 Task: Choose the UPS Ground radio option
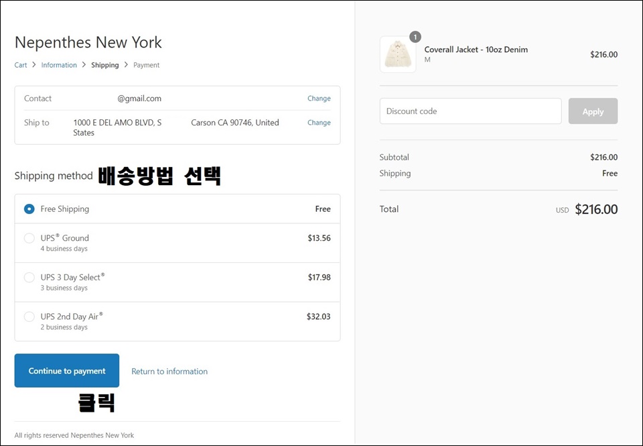[x=29, y=238]
